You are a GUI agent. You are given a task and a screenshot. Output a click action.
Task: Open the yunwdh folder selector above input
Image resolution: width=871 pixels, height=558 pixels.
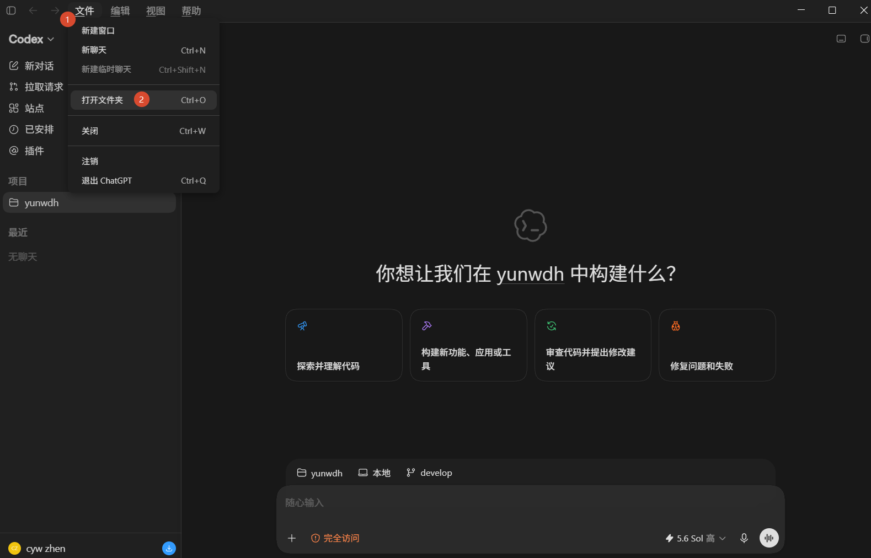pyautogui.click(x=320, y=473)
